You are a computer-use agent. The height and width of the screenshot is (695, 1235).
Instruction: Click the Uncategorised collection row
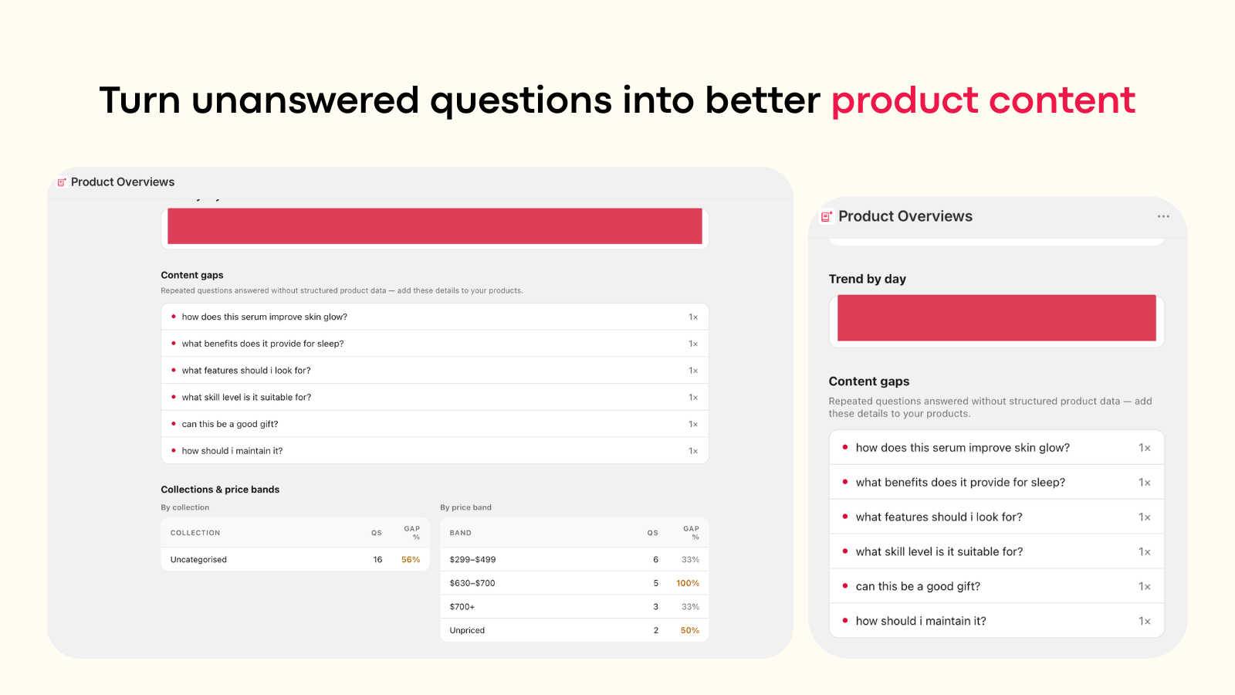point(295,559)
